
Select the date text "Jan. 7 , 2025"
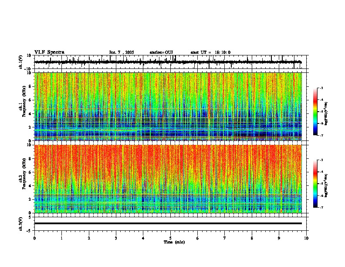coord(122,52)
